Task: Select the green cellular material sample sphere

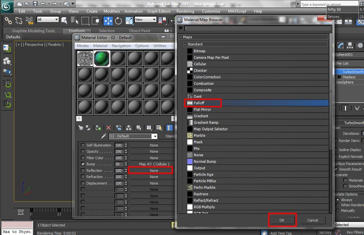Action: (x=102, y=59)
